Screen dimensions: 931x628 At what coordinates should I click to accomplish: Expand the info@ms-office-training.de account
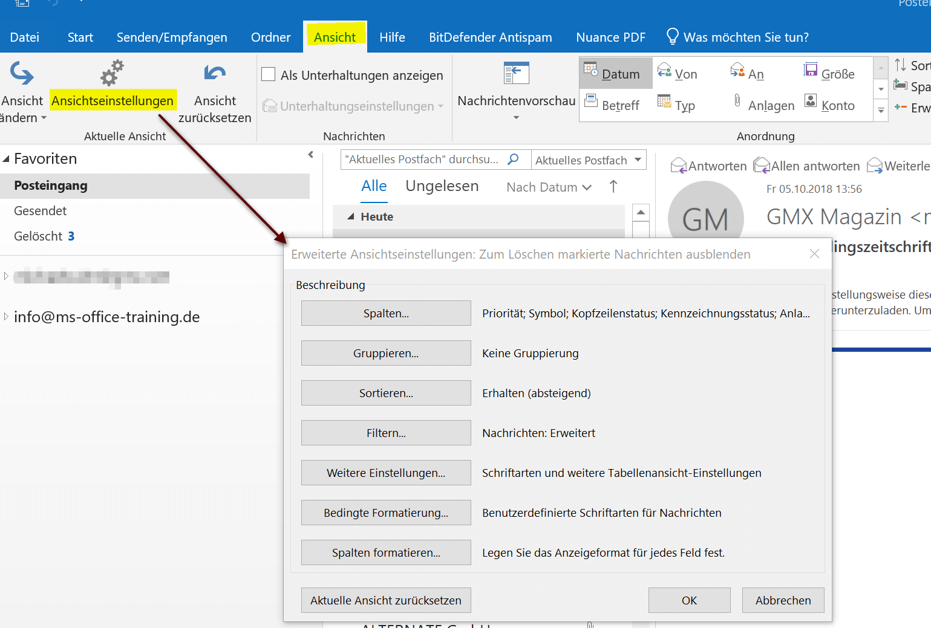point(6,316)
